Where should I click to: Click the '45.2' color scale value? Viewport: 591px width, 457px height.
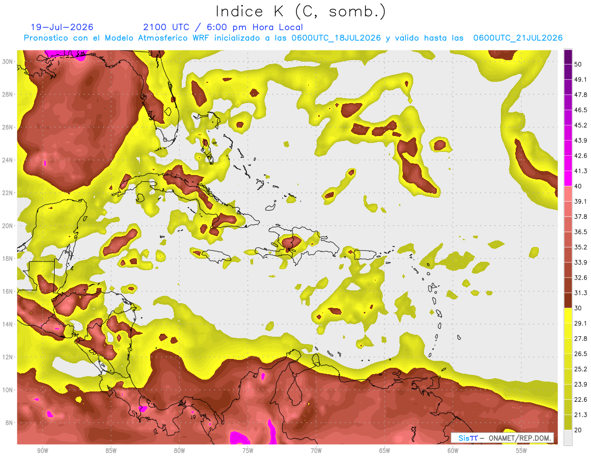[x=580, y=125]
